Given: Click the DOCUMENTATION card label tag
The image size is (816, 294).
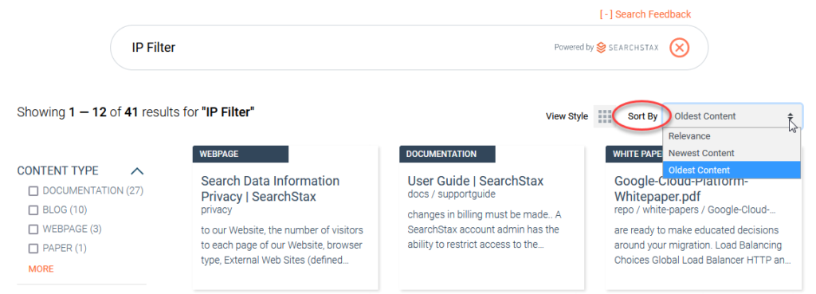Looking at the screenshot, I should coord(447,154).
